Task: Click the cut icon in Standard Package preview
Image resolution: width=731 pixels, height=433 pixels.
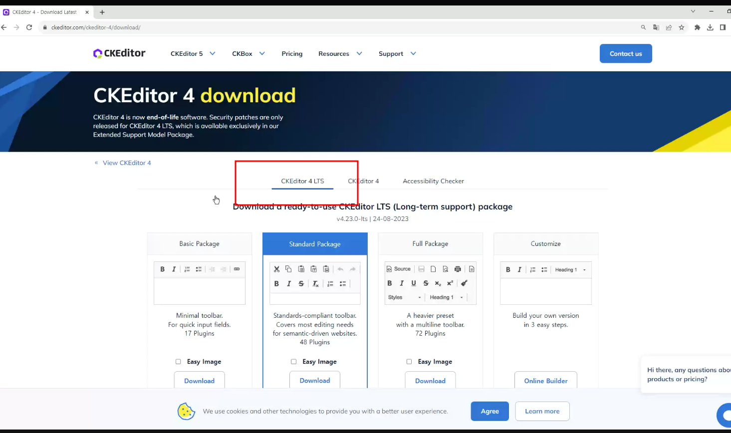Action: click(276, 269)
